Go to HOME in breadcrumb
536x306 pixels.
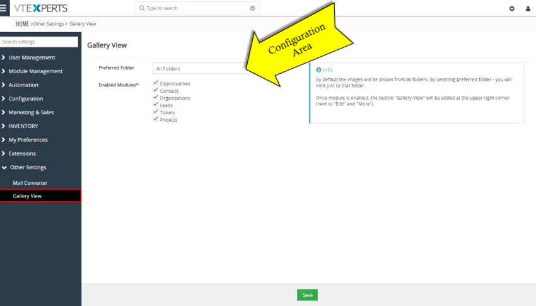click(x=22, y=24)
